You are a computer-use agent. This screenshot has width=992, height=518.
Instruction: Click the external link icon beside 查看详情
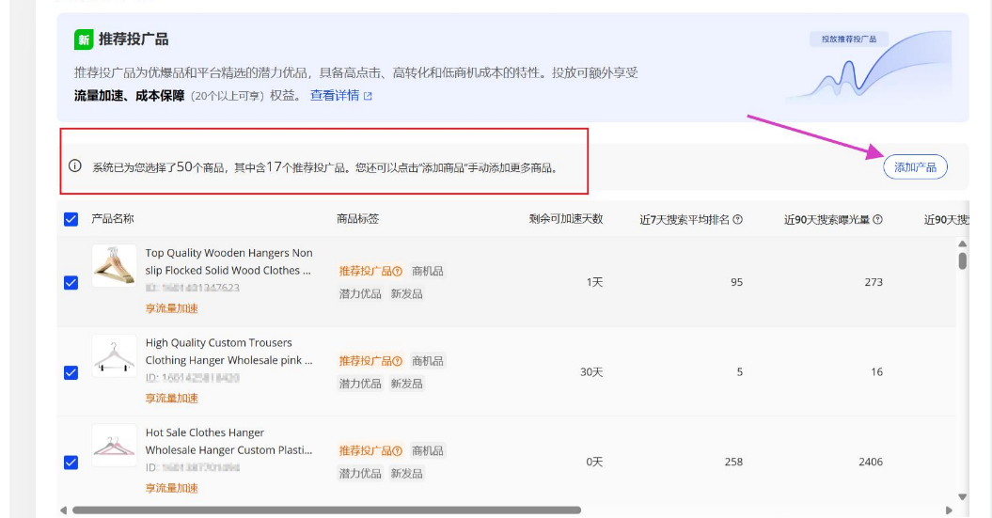368,96
